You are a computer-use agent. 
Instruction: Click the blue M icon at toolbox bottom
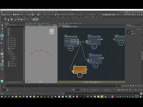[x=2, y=81]
